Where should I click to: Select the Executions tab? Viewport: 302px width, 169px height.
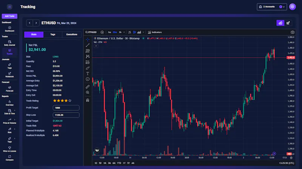click(72, 34)
